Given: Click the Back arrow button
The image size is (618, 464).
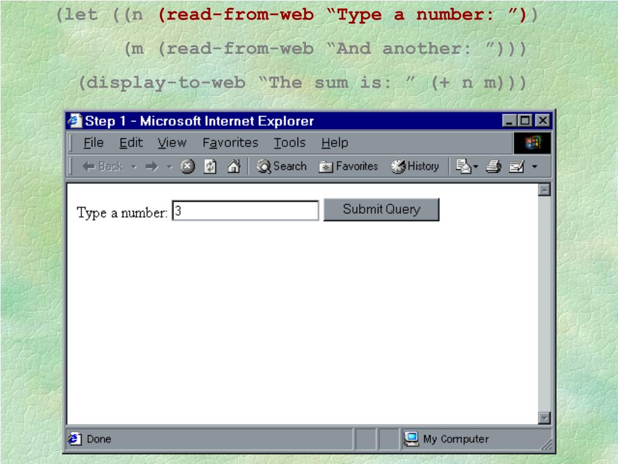Looking at the screenshot, I should point(103,167).
